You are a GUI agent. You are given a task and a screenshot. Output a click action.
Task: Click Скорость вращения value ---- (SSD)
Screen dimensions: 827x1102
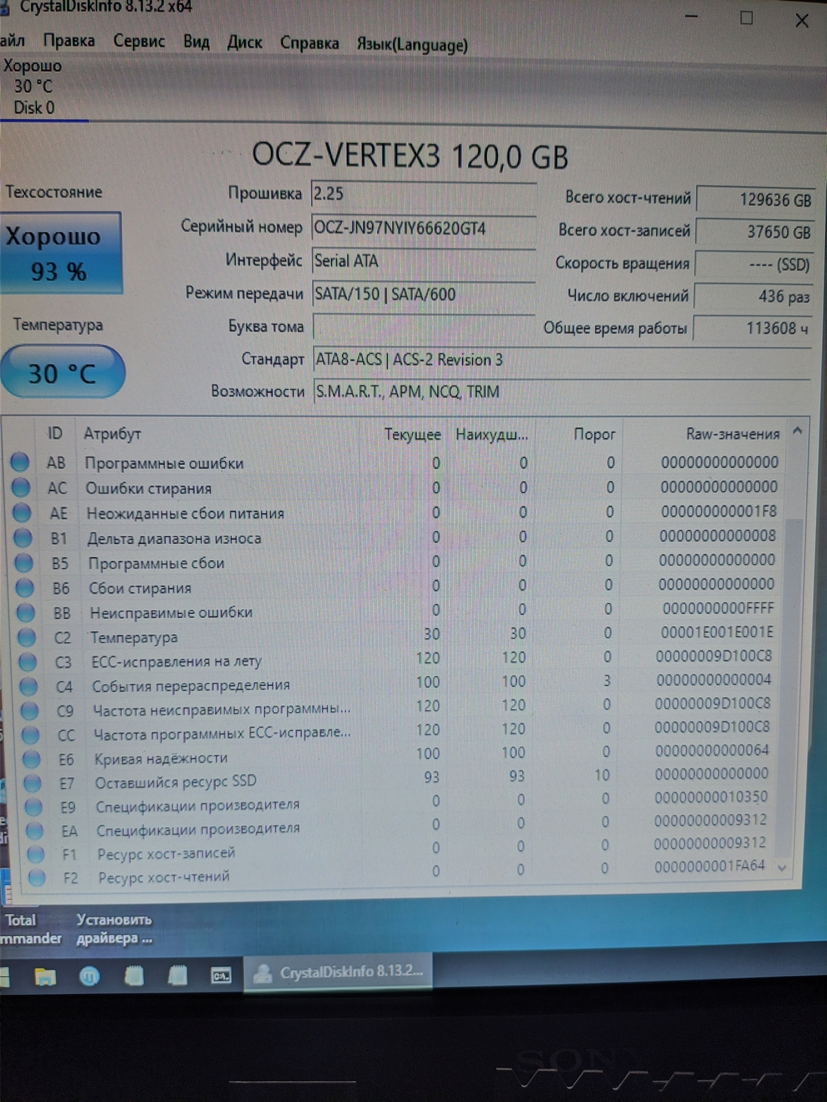[x=754, y=264]
